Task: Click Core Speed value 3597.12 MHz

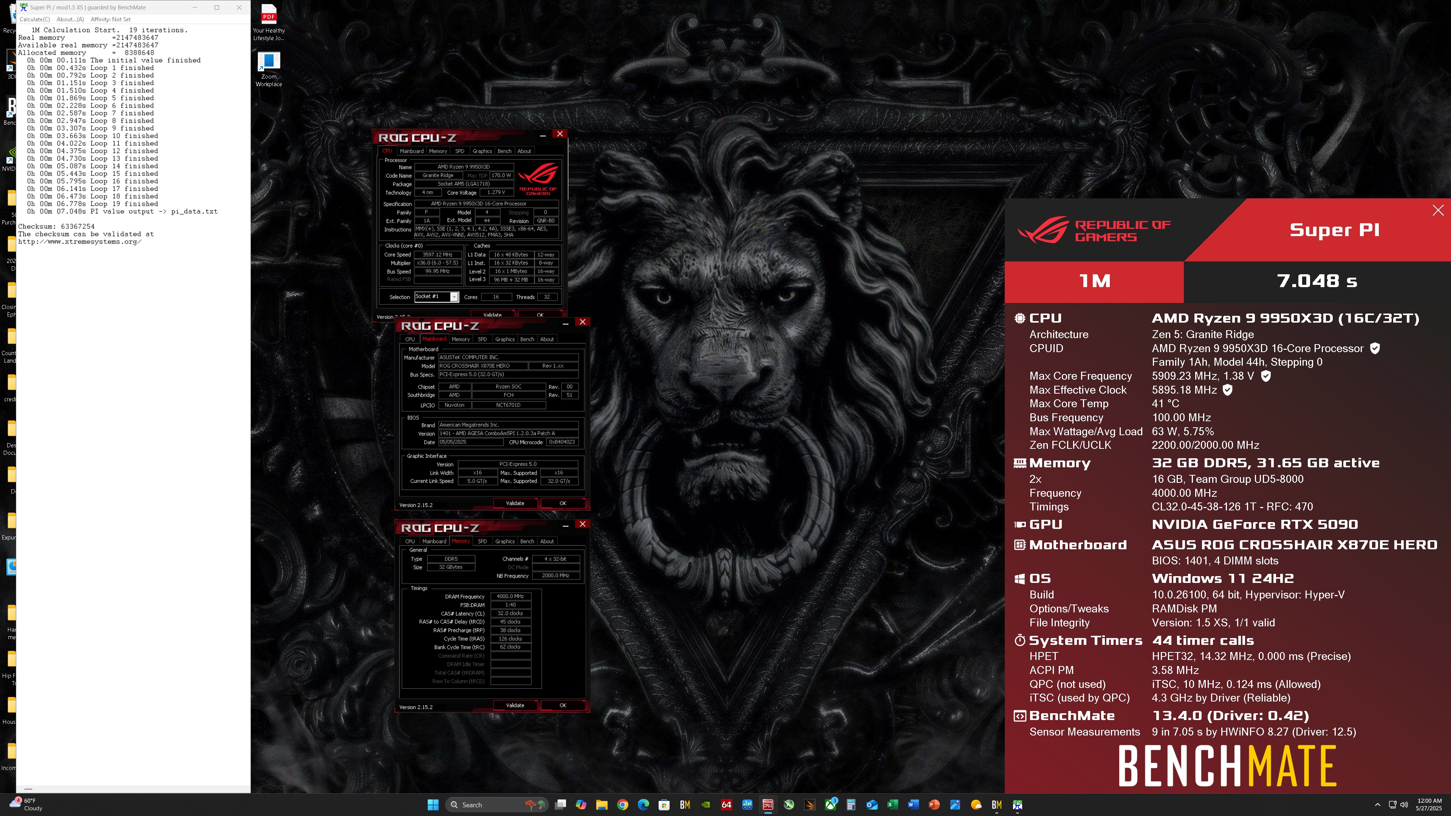Action: click(x=438, y=255)
